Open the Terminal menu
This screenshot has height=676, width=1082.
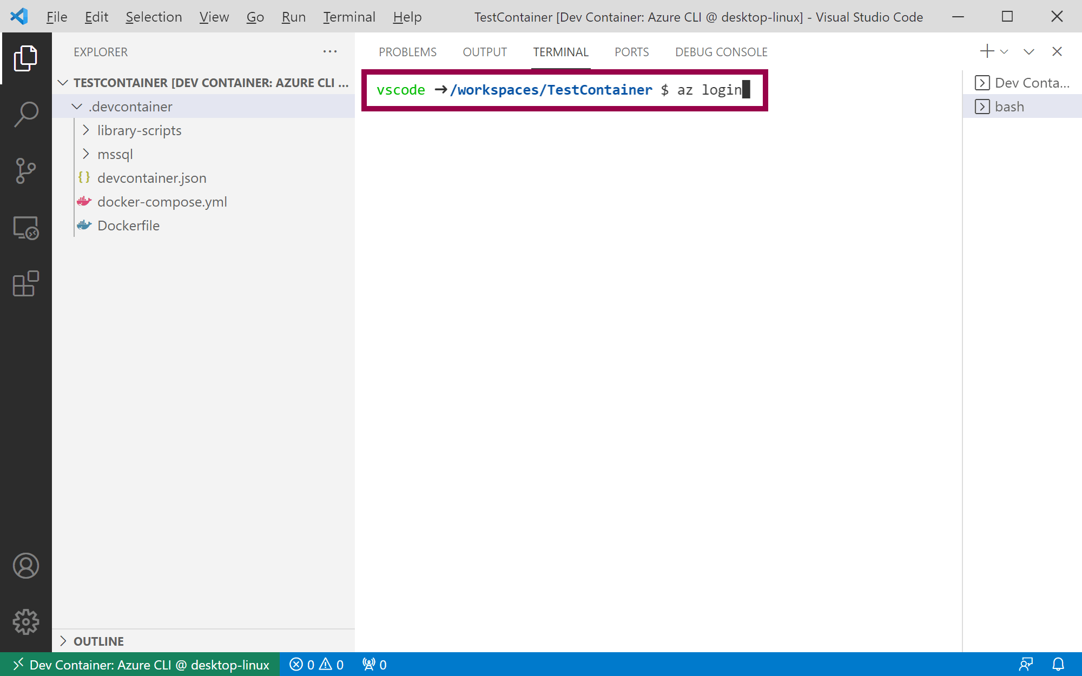point(349,17)
